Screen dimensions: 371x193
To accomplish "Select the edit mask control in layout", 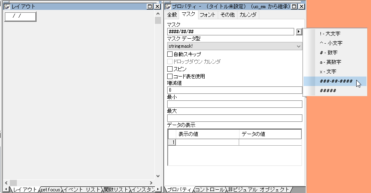I will click(21, 16).
